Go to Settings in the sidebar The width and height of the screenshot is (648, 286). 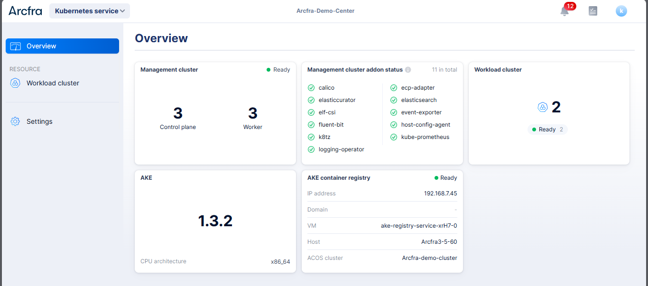[39, 121]
